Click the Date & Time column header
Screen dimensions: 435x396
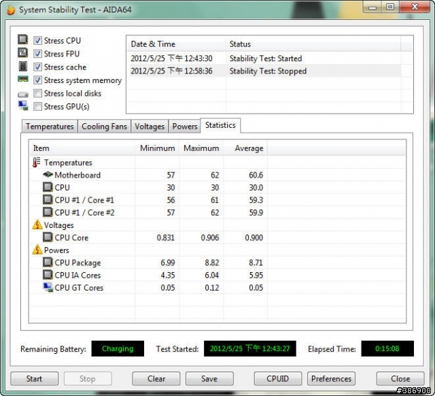pos(176,44)
